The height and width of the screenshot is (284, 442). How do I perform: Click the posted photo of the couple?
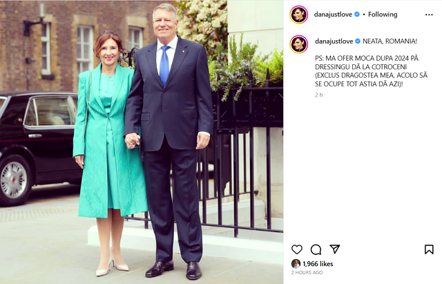coord(142,142)
